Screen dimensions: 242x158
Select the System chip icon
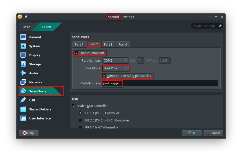point(23,46)
